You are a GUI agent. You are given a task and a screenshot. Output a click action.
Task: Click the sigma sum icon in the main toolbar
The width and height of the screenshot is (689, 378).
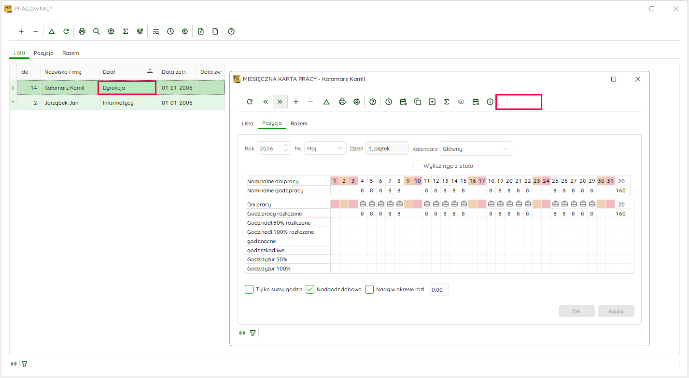(126, 31)
